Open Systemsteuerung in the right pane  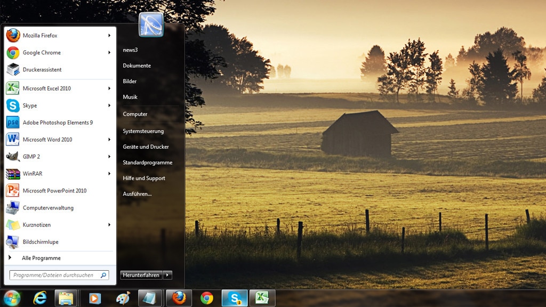pyautogui.click(x=143, y=131)
